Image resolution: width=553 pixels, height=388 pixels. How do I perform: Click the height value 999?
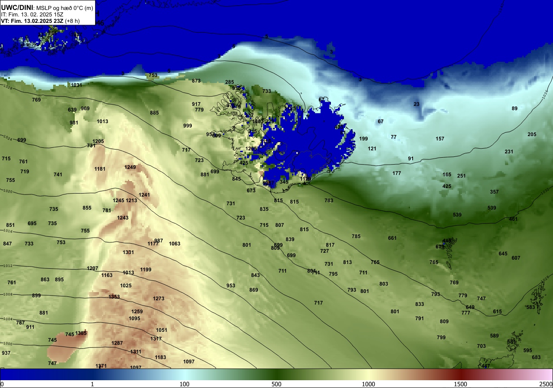[x=188, y=126]
